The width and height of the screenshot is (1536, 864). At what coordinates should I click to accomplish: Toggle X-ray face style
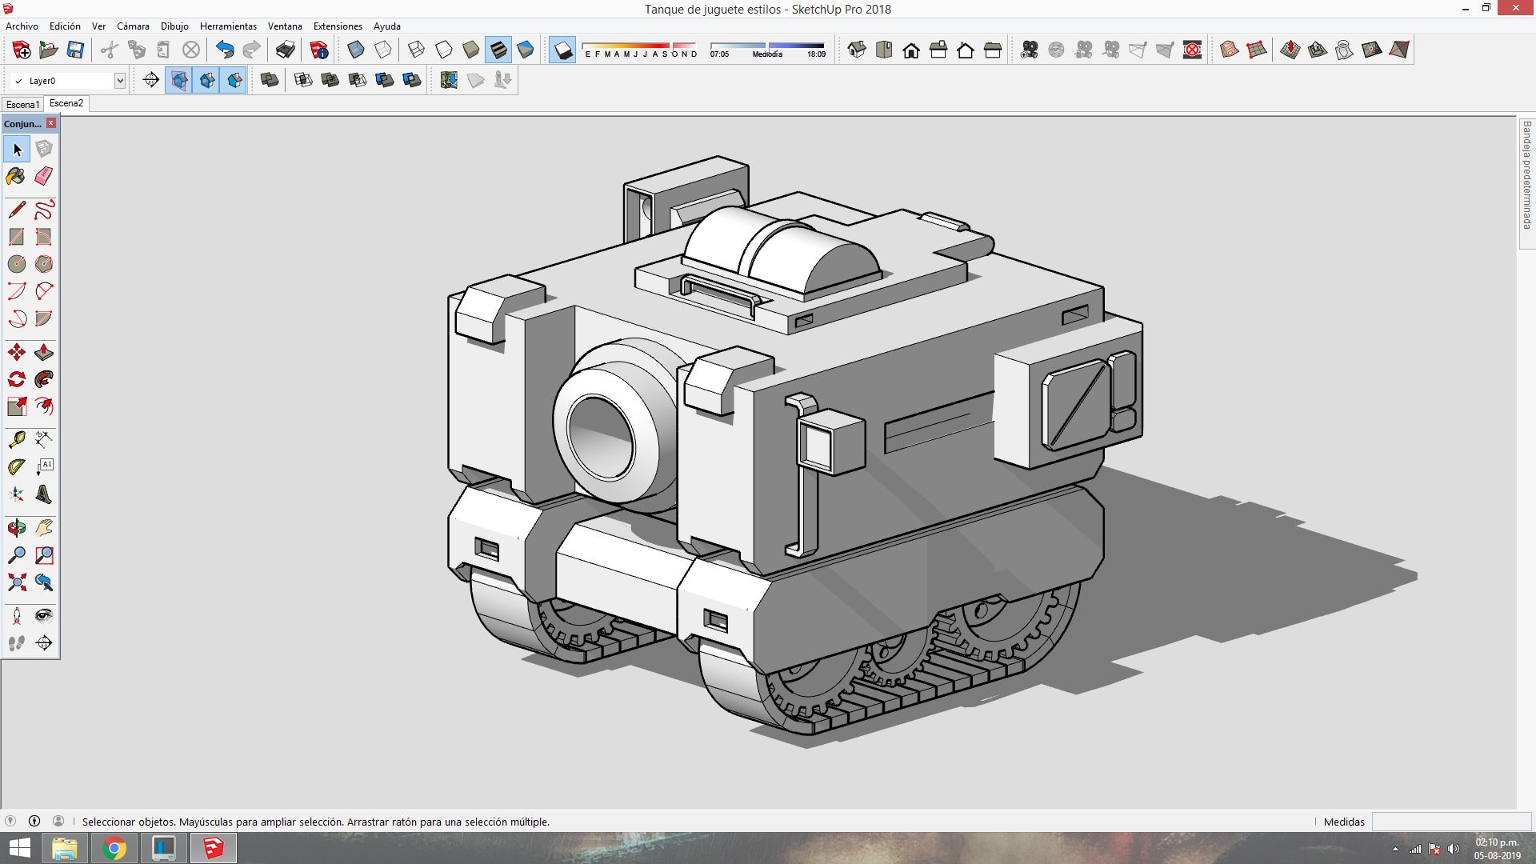[356, 50]
